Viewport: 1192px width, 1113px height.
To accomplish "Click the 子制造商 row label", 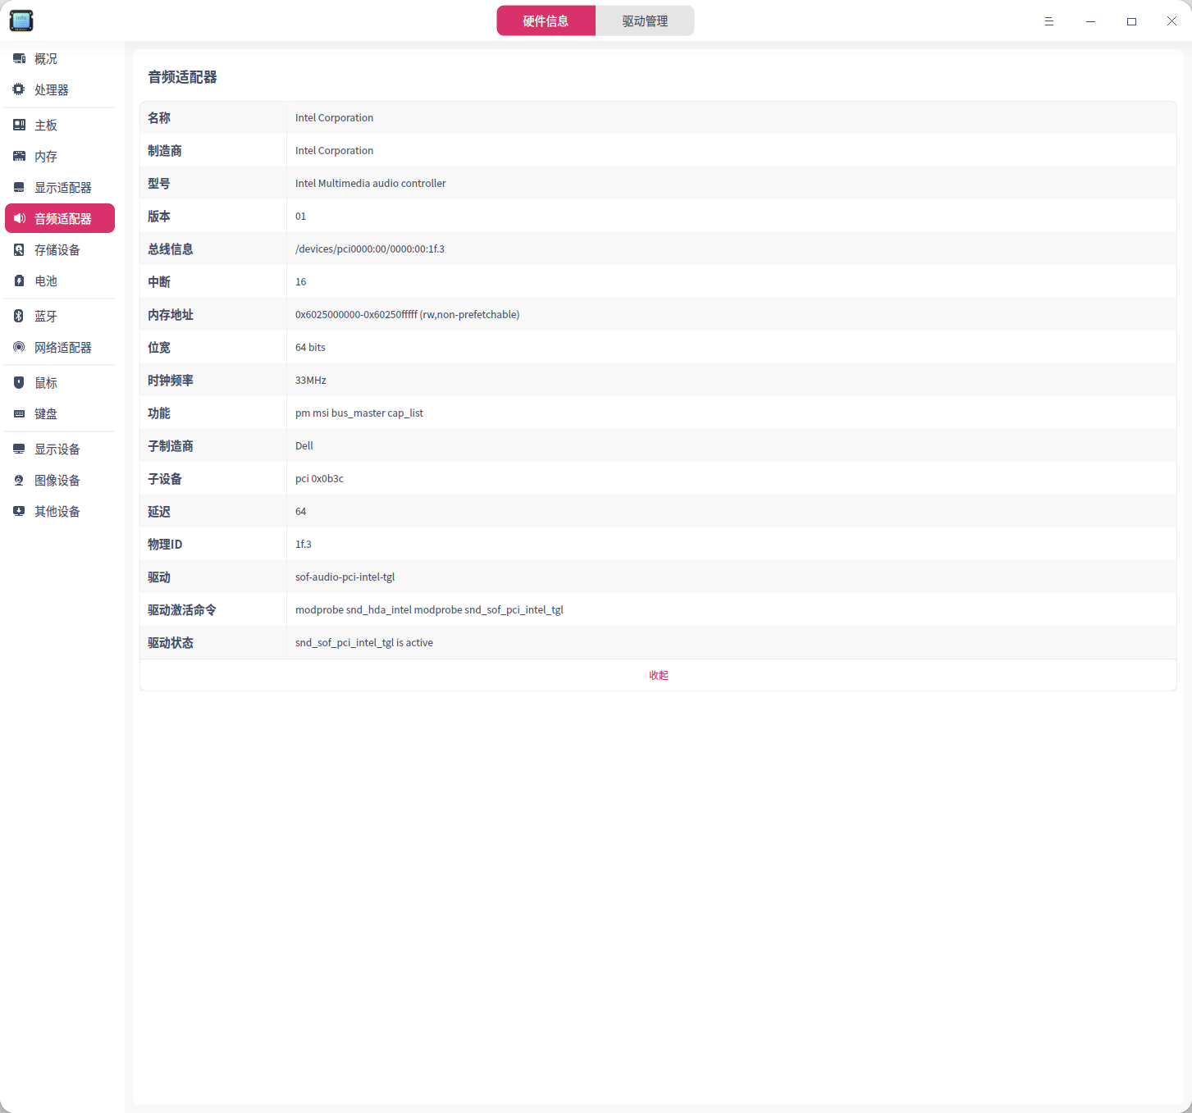I will click(x=171, y=445).
